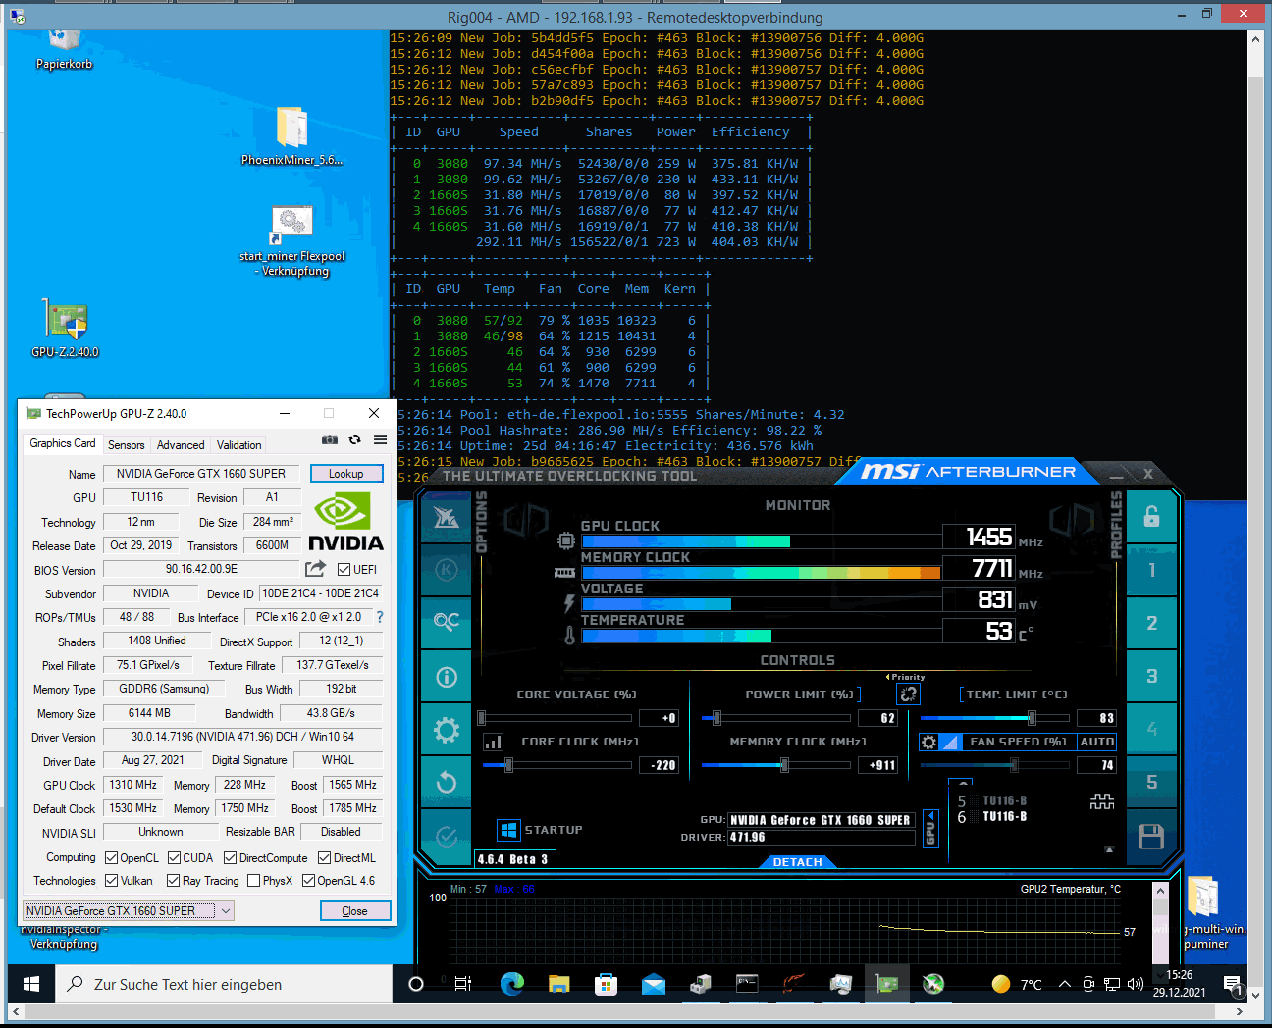Click the MSI dragon logo button in Afterburner
1272x1028 pixels.
click(x=447, y=517)
